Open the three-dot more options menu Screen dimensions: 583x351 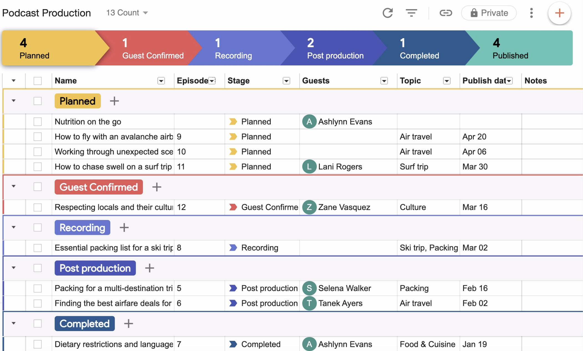(531, 13)
